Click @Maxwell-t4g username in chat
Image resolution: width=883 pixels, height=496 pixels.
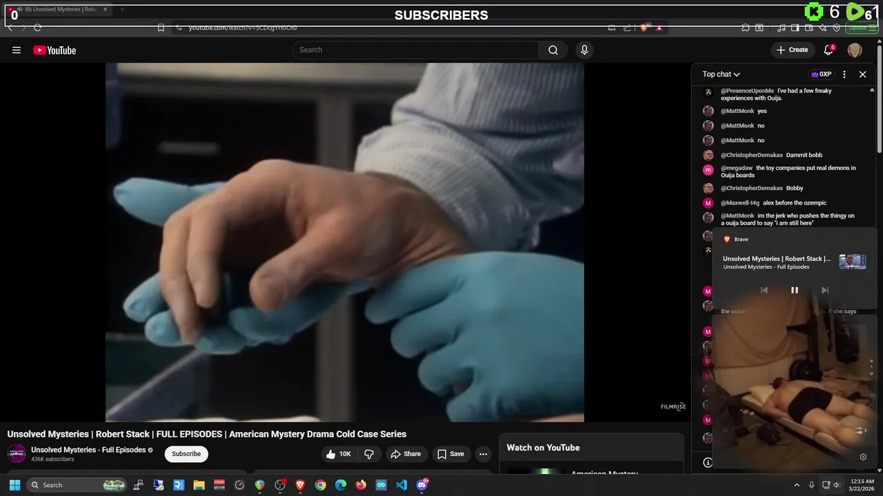tap(740, 203)
